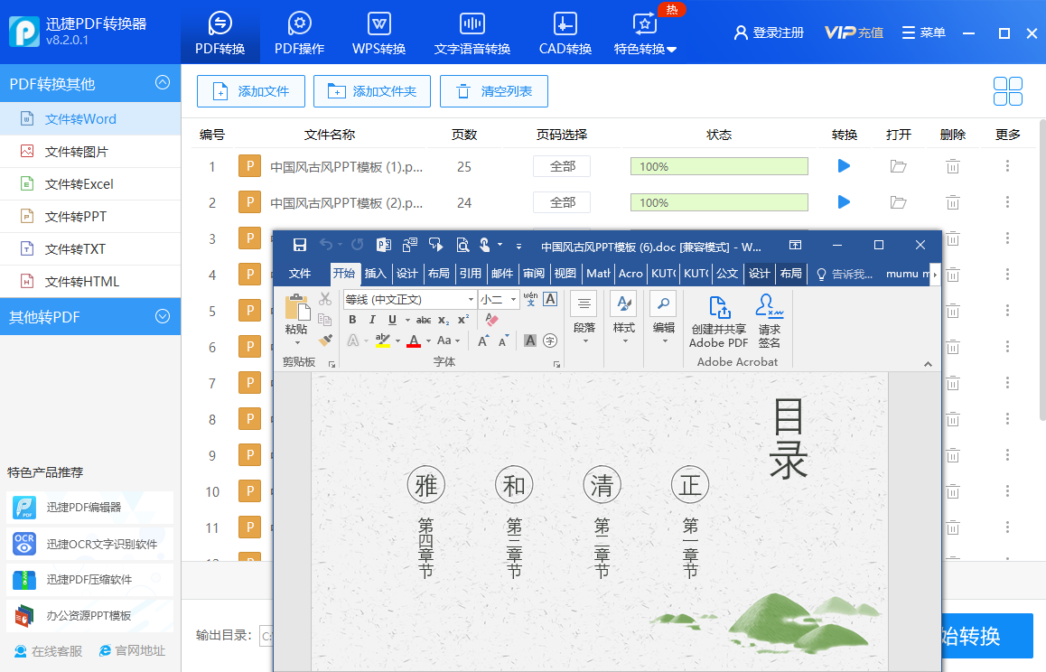Click file name 中国风古风PPT模板 (1)
This screenshot has width=1046, height=672.
[x=346, y=167]
